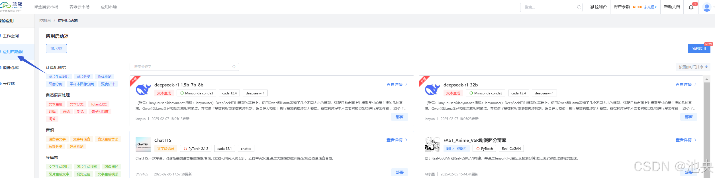This screenshot has height=178, width=715.
Task: Click the search magnifier in top search box
Action: pos(579,7)
